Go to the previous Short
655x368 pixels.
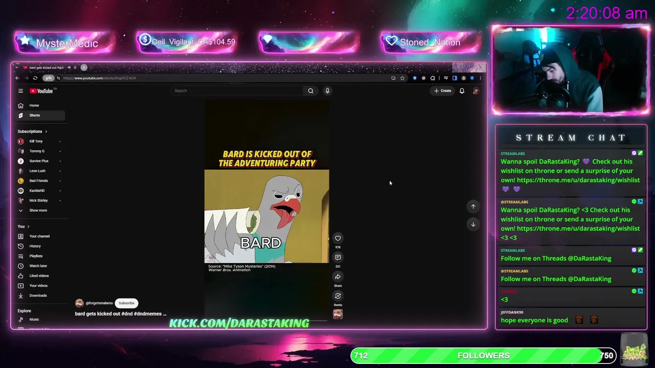coord(473,206)
